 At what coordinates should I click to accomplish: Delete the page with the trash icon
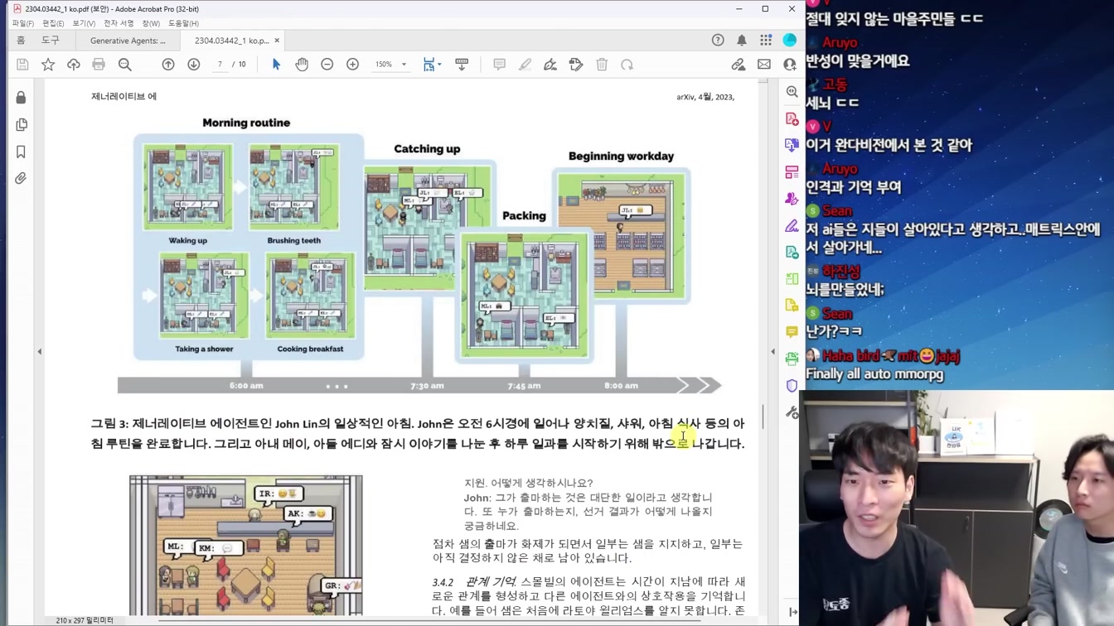602,65
